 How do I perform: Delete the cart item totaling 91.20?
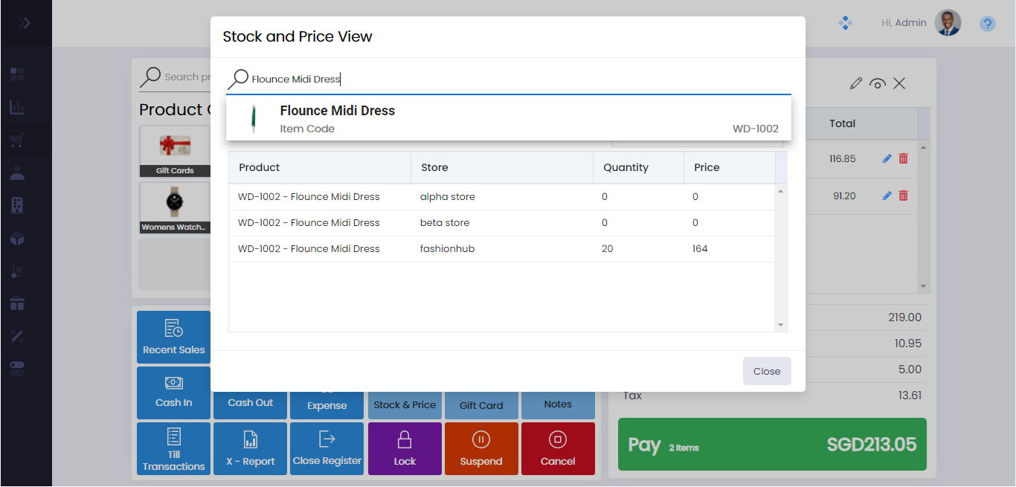[x=904, y=196]
